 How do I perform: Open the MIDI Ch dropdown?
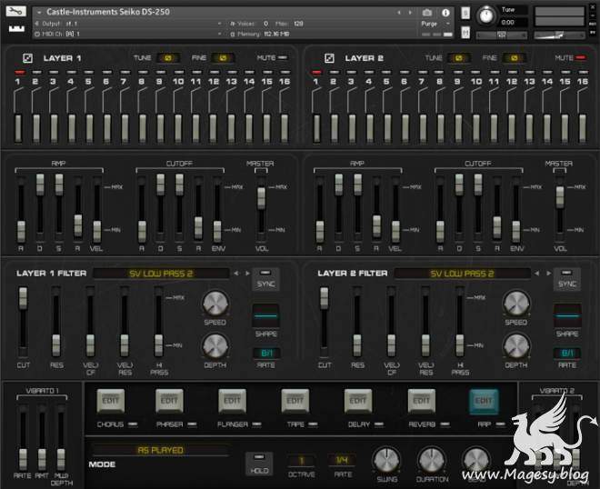[x=219, y=34]
